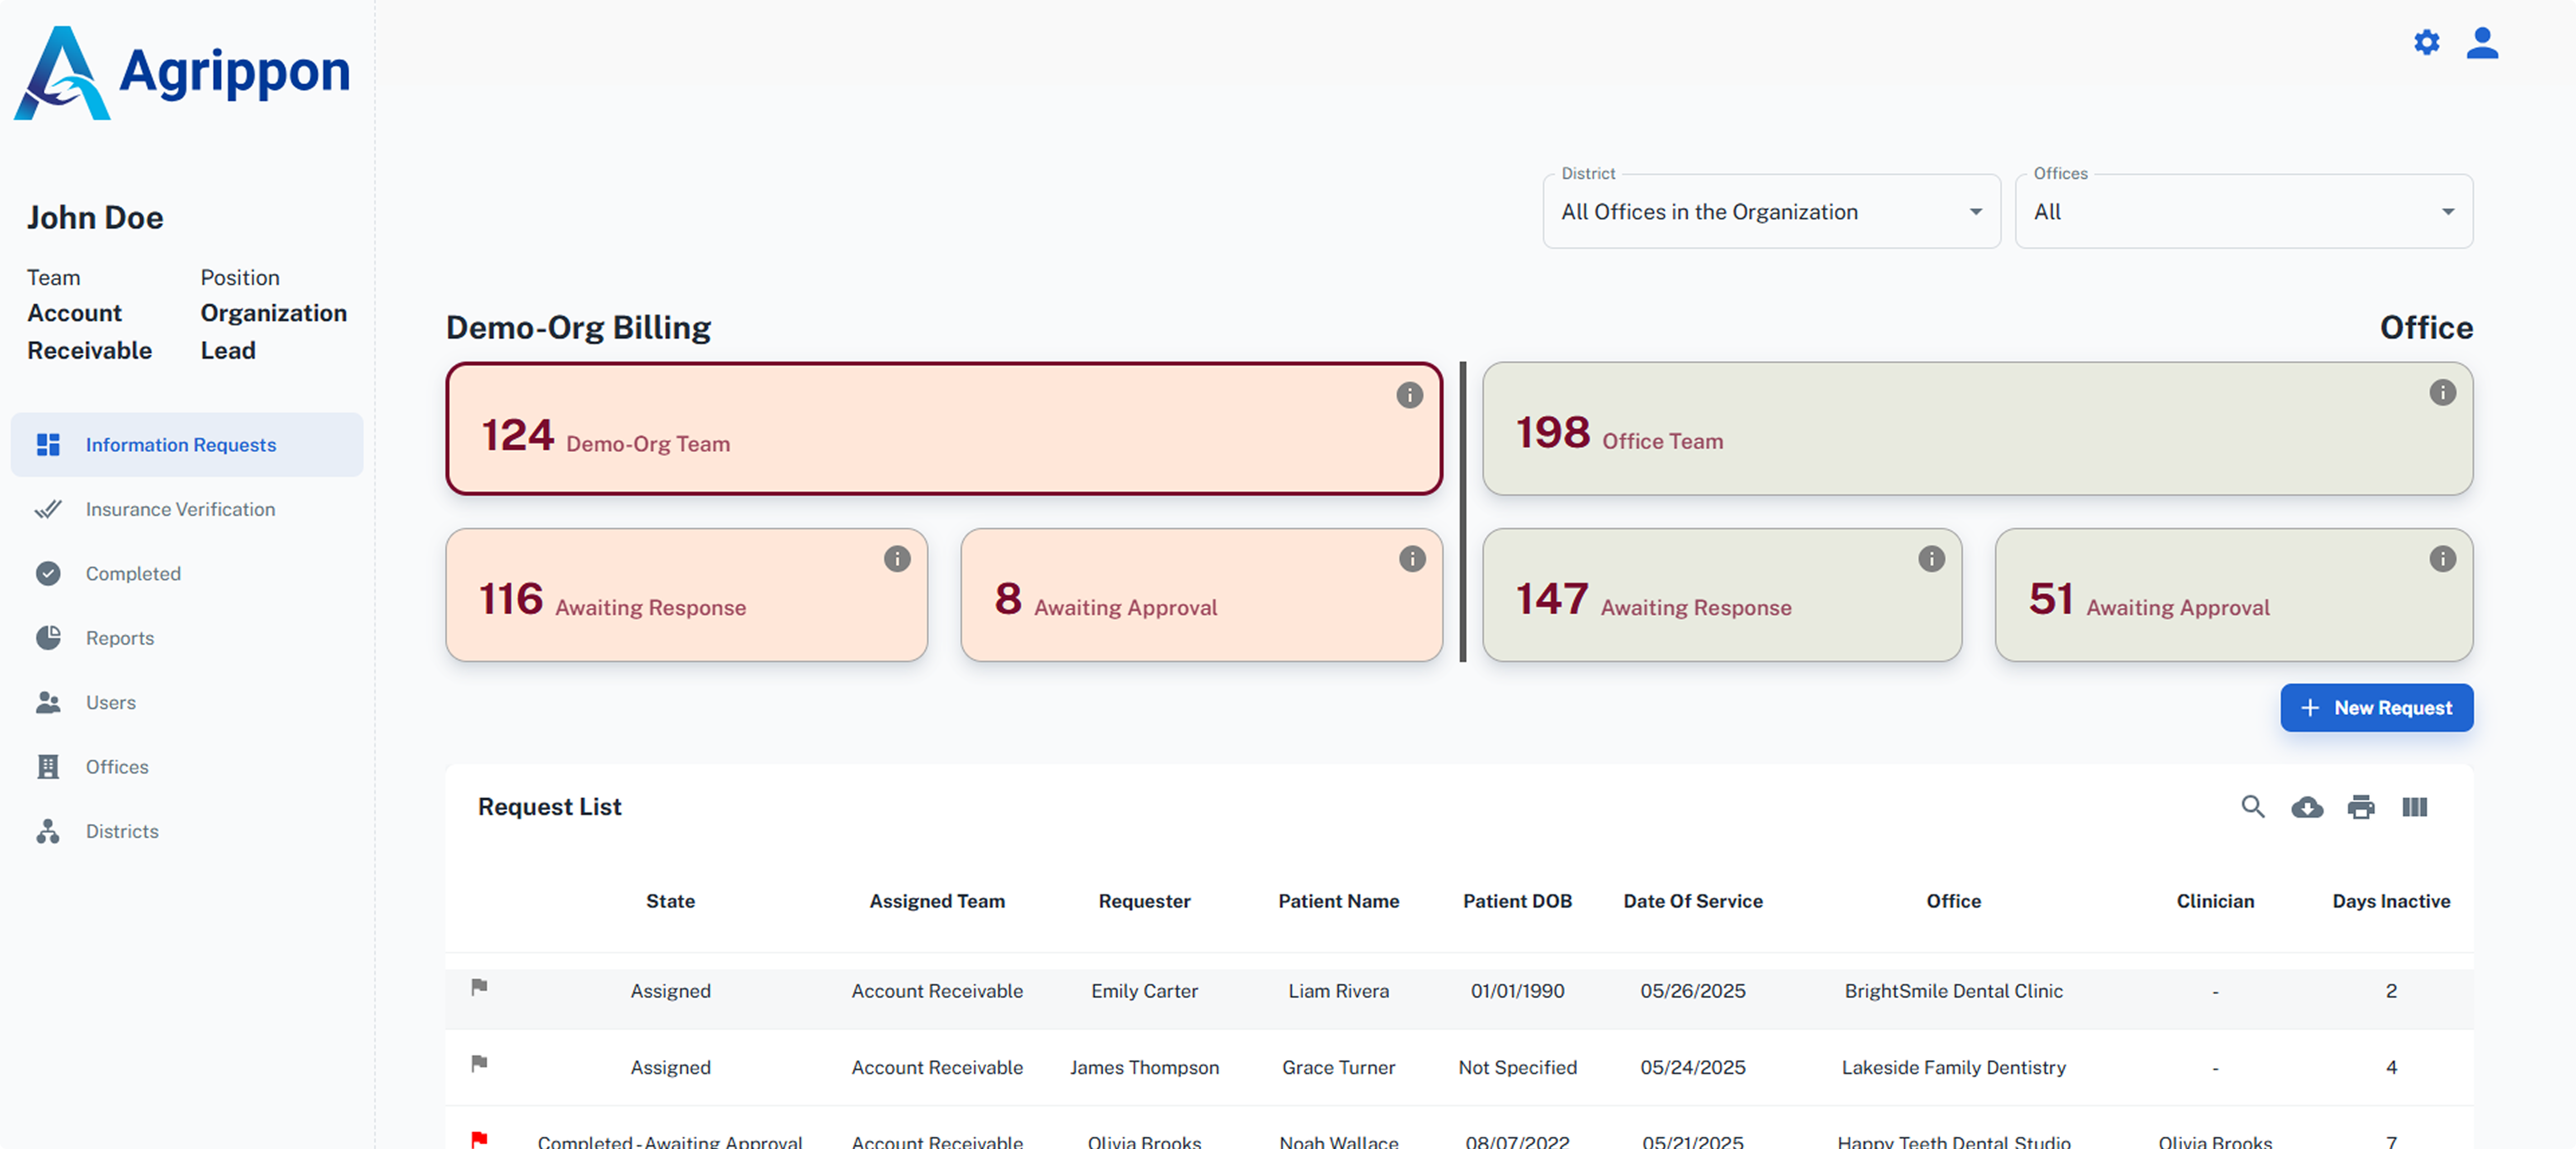The image size is (2576, 1149).
Task: Show info for 116 Awaiting Response card
Action: click(897, 558)
